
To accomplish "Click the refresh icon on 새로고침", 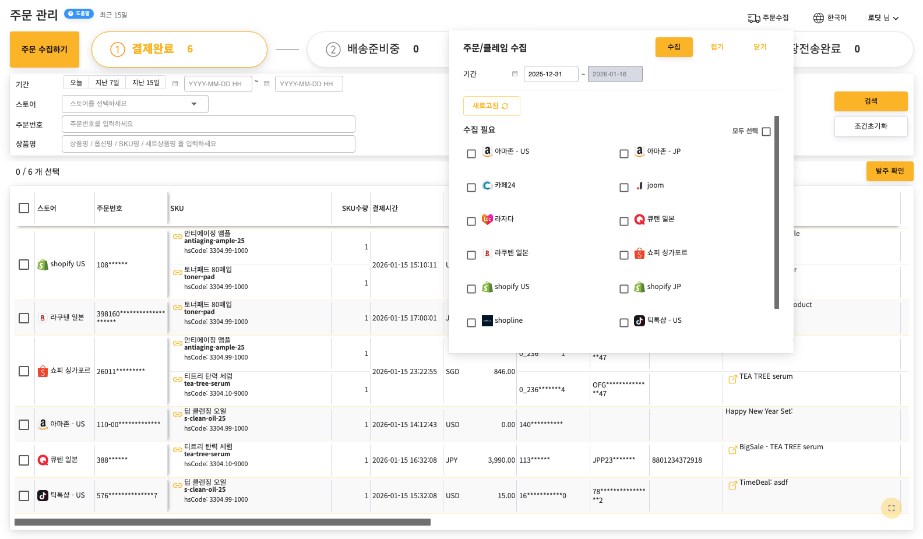I will coord(505,106).
